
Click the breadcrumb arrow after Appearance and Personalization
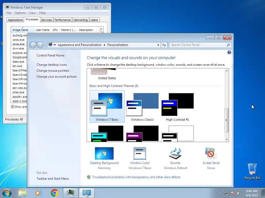click(x=104, y=45)
